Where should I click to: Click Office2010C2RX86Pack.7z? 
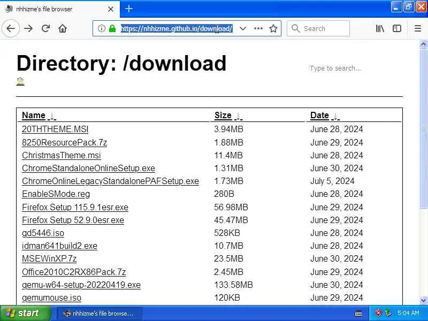(74, 272)
